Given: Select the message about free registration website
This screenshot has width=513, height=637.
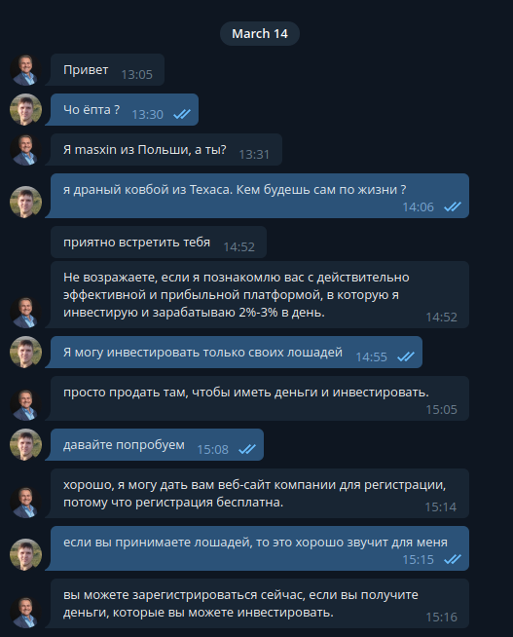Looking at the screenshot, I should pos(260,494).
